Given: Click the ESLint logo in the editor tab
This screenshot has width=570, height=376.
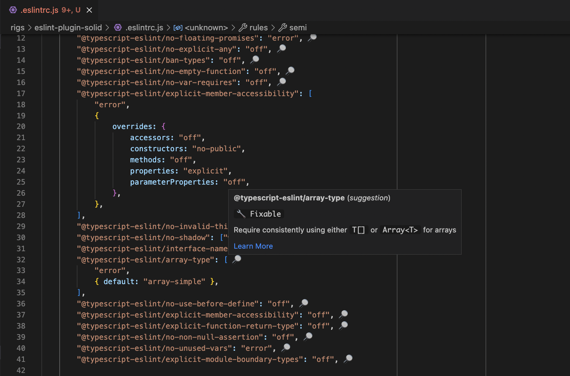Looking at the screenshot, I should (x=13, y=9).
